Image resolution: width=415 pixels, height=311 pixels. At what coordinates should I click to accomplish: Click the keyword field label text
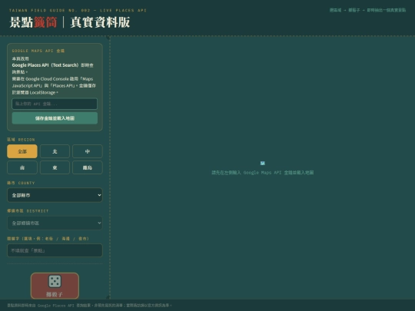tap(48, 239)
